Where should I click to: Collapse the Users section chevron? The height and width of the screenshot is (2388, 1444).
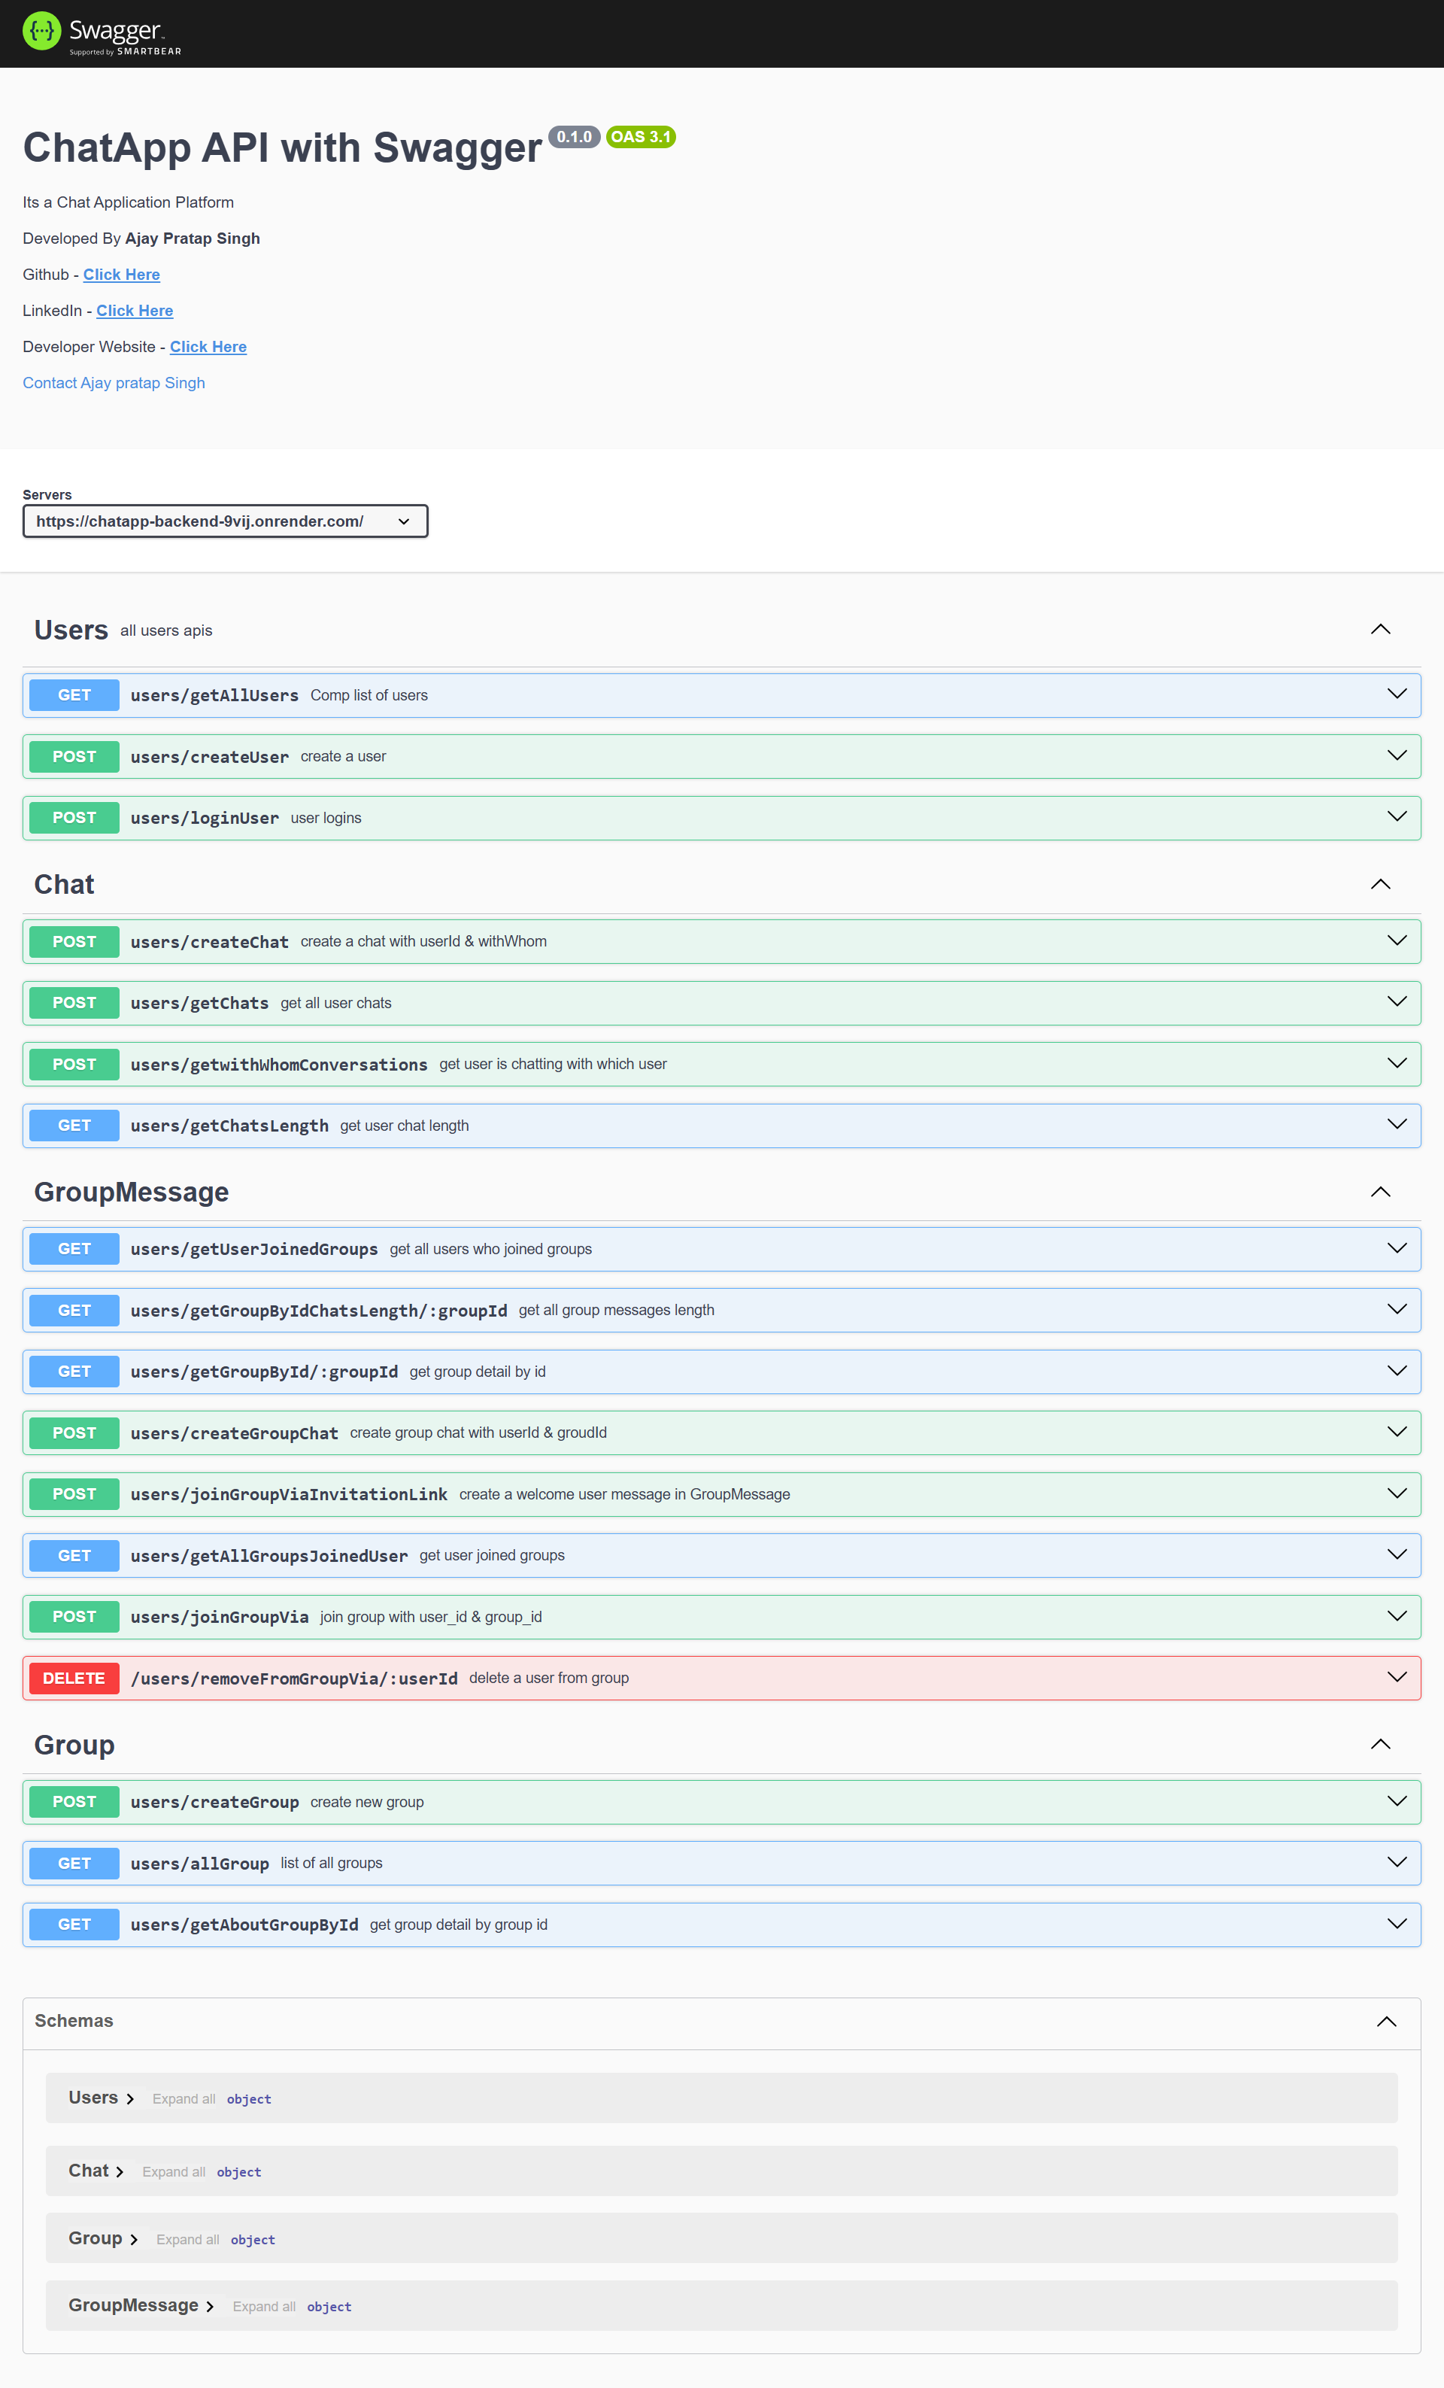(1380, 630)
